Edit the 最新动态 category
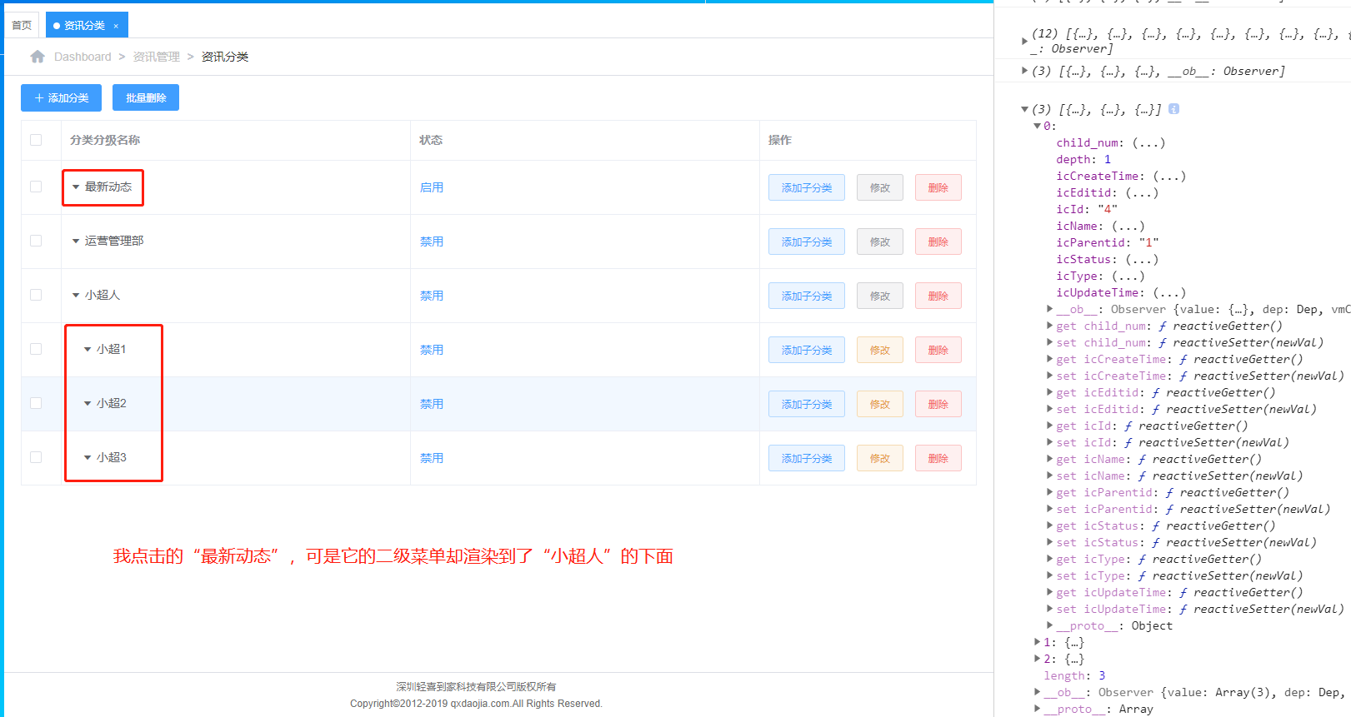The width and height of the screenshot is (1351, 717). 880,187
